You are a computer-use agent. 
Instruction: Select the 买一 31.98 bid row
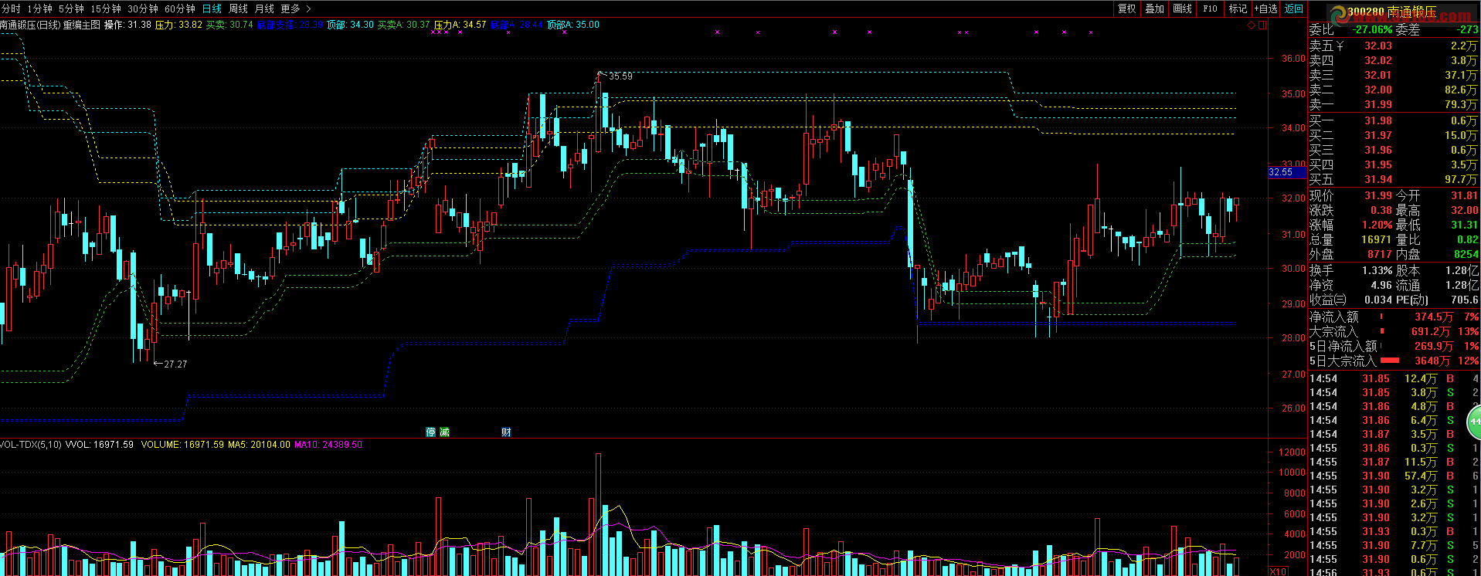click(x=1394, y=120)
